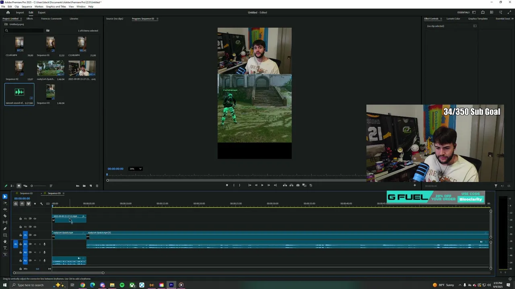
Task: Toggle insert sequences as nests
Action: (x=16, y=204)
